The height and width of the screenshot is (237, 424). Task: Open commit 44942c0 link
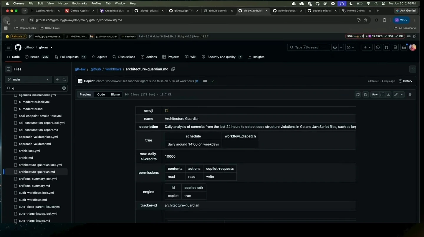tap(373, 81)
